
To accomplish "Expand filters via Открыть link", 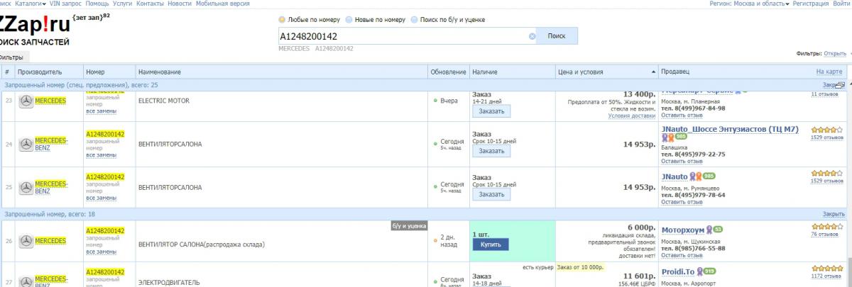I will (836, 53).
